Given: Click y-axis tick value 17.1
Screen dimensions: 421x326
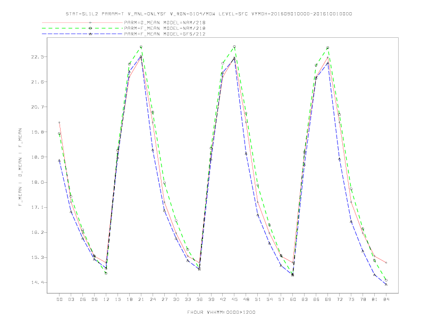Looking at the screenshot, I should (x=37, y=207).
